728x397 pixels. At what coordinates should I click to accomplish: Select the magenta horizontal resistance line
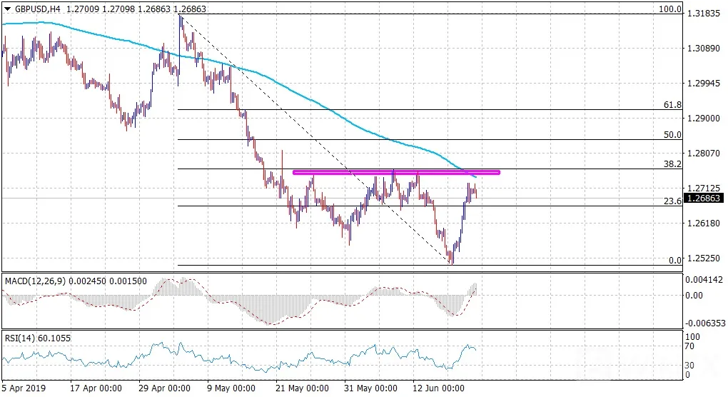(x=396, y=173)
